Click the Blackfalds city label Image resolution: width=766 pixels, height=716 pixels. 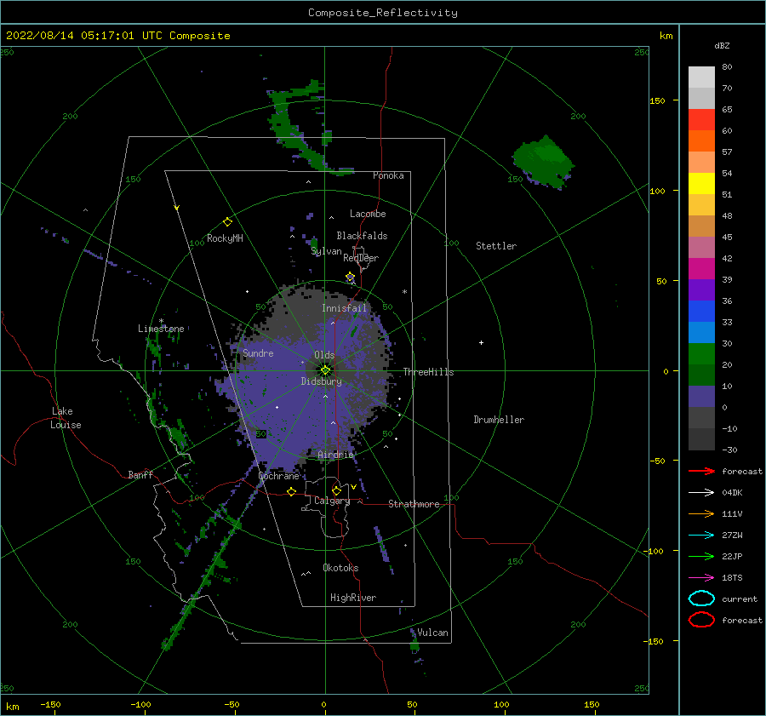pos(362,236)
